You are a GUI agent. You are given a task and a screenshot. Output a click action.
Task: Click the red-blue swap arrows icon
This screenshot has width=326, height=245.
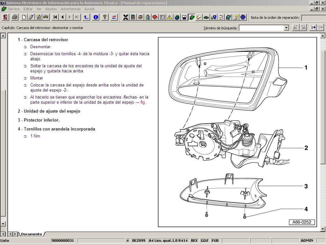[114, 17]
